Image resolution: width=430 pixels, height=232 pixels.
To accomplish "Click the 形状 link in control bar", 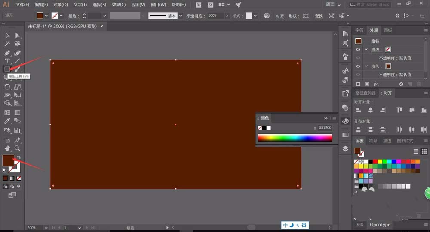I will pyautogui.click(x=294, y=16).
